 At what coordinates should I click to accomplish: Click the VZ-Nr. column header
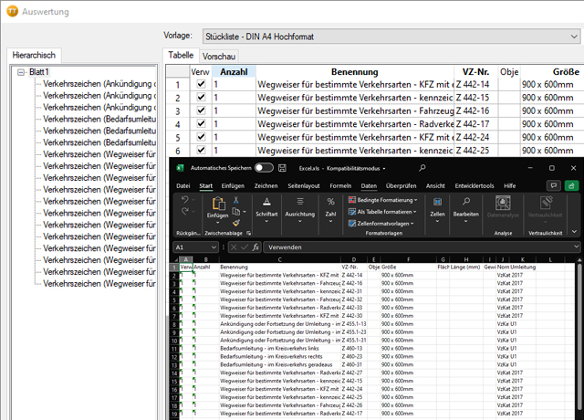tap(475, 71)
